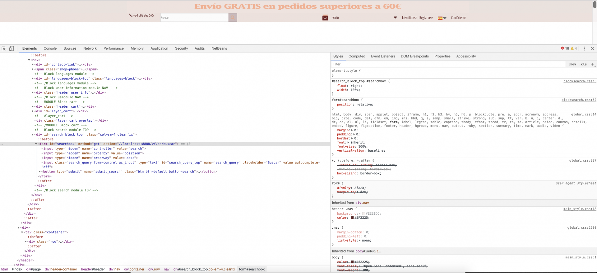Open the Security tab
The height and width of the screenshot is (273, 597).
point(181,48)
